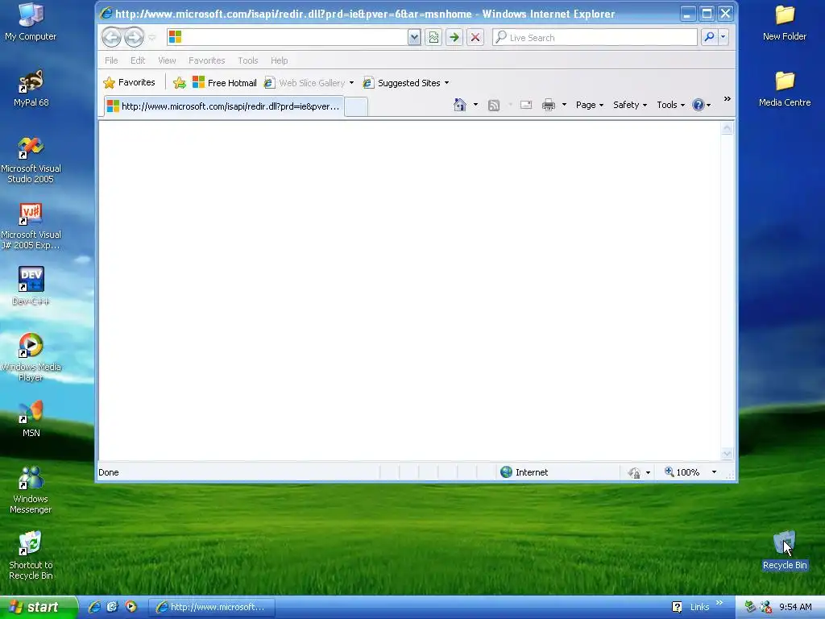Open the Help menu
Viewport: 825px width, 619px height.
280,60
